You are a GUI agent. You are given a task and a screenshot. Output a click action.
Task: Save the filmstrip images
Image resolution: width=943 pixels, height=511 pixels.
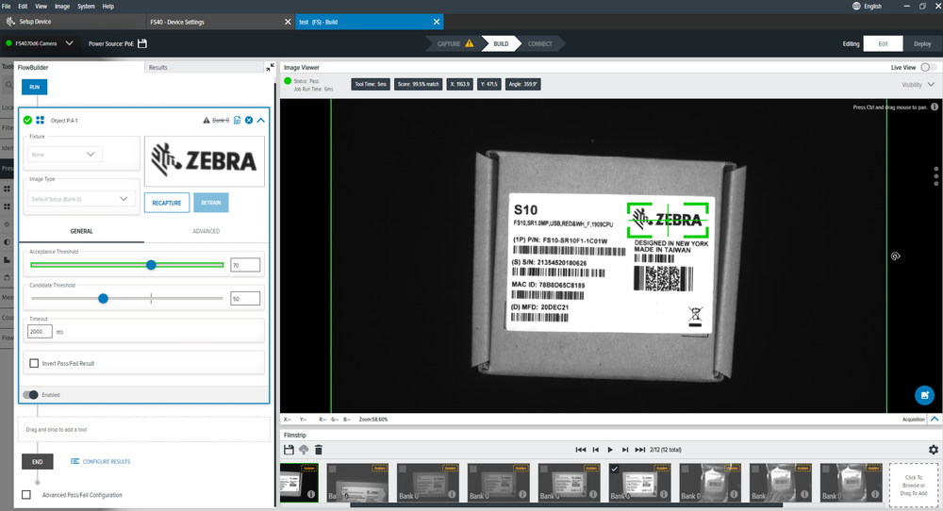pos(289,451)
